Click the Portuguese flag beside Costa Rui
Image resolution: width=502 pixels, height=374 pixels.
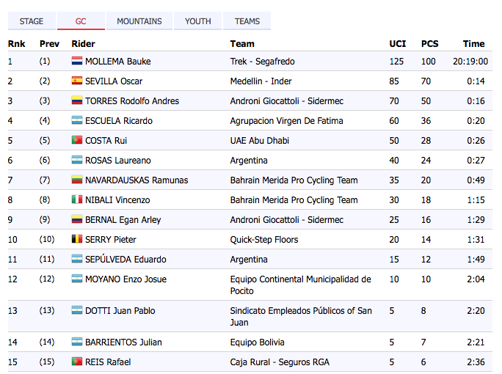click(76, 141)
